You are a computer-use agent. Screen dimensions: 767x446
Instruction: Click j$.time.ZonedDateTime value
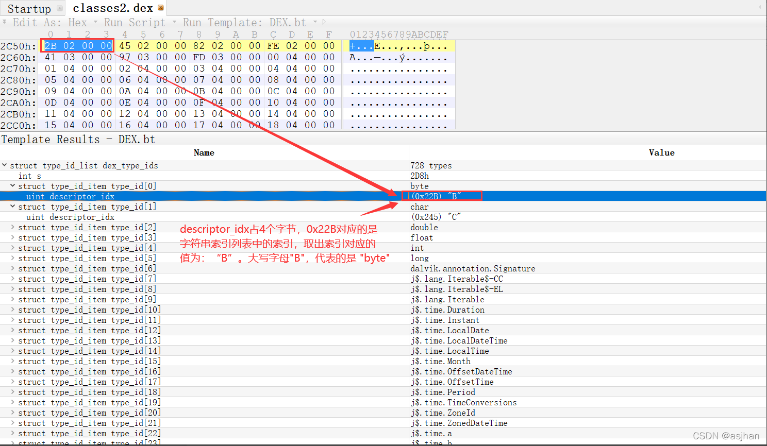pos(459,423)
